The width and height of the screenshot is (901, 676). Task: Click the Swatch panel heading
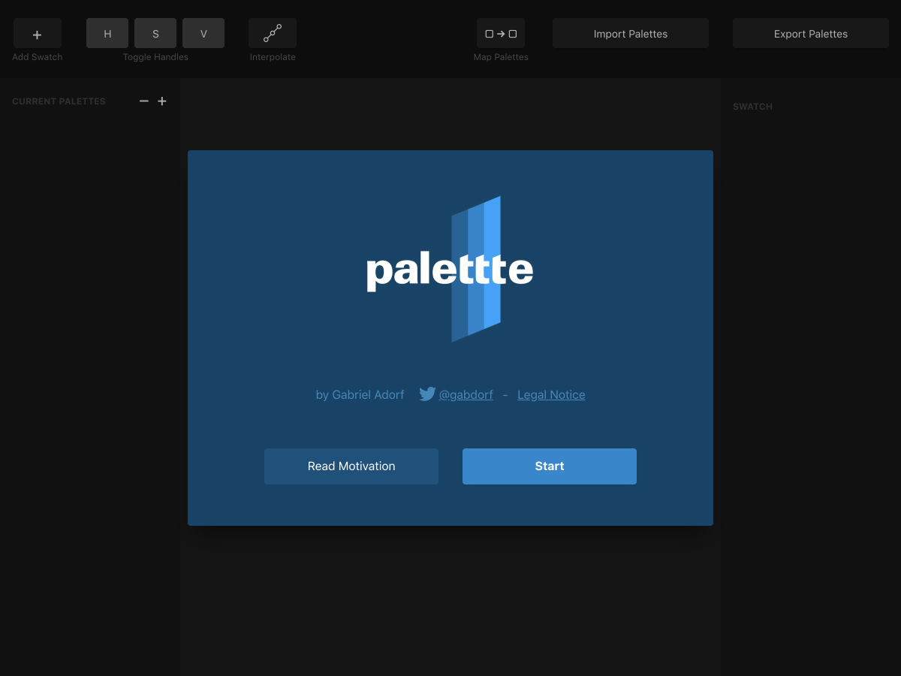click(x=752, y=107)
